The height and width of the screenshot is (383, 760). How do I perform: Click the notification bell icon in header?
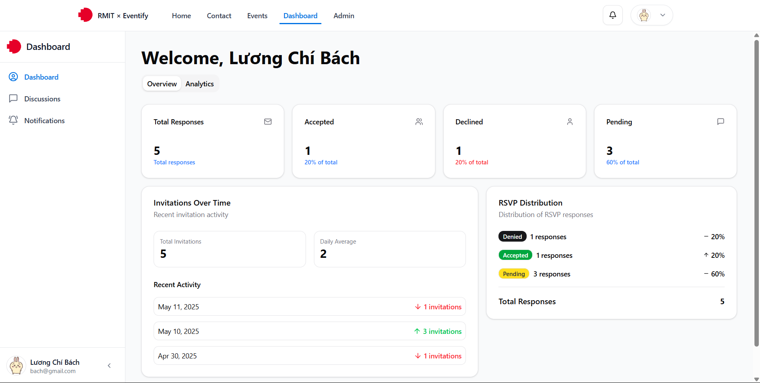point(612,15)
